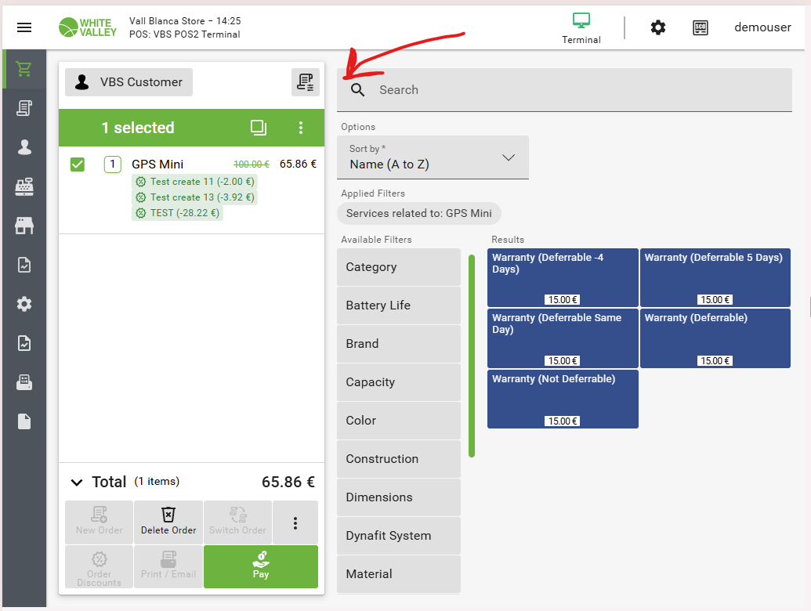
Task: Uncheck the GPS Mini line checkbox
Action: pyautogui.click(x=78, y=164)
